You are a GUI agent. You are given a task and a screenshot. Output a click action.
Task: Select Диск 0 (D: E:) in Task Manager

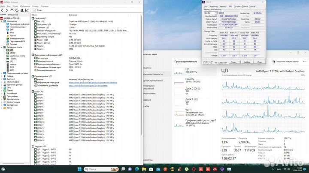click(x=195, y=91)
